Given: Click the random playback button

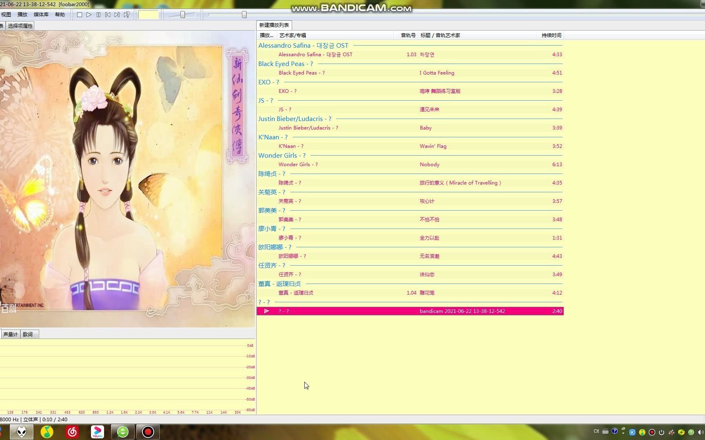Looking at the screenshot, I should point(127,15).
